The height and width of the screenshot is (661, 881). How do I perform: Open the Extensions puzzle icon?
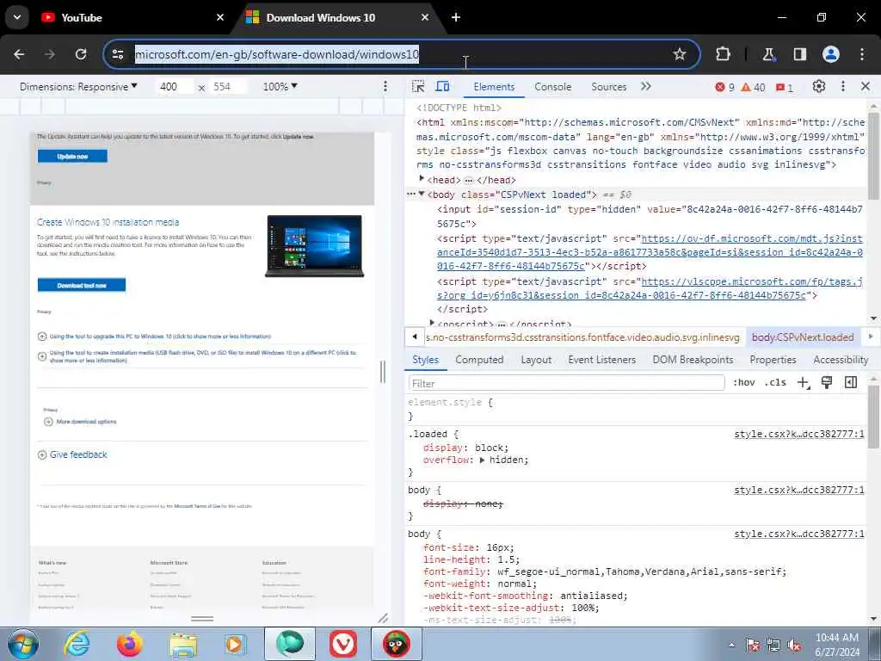pyautogui.click(x=723, y=54)
